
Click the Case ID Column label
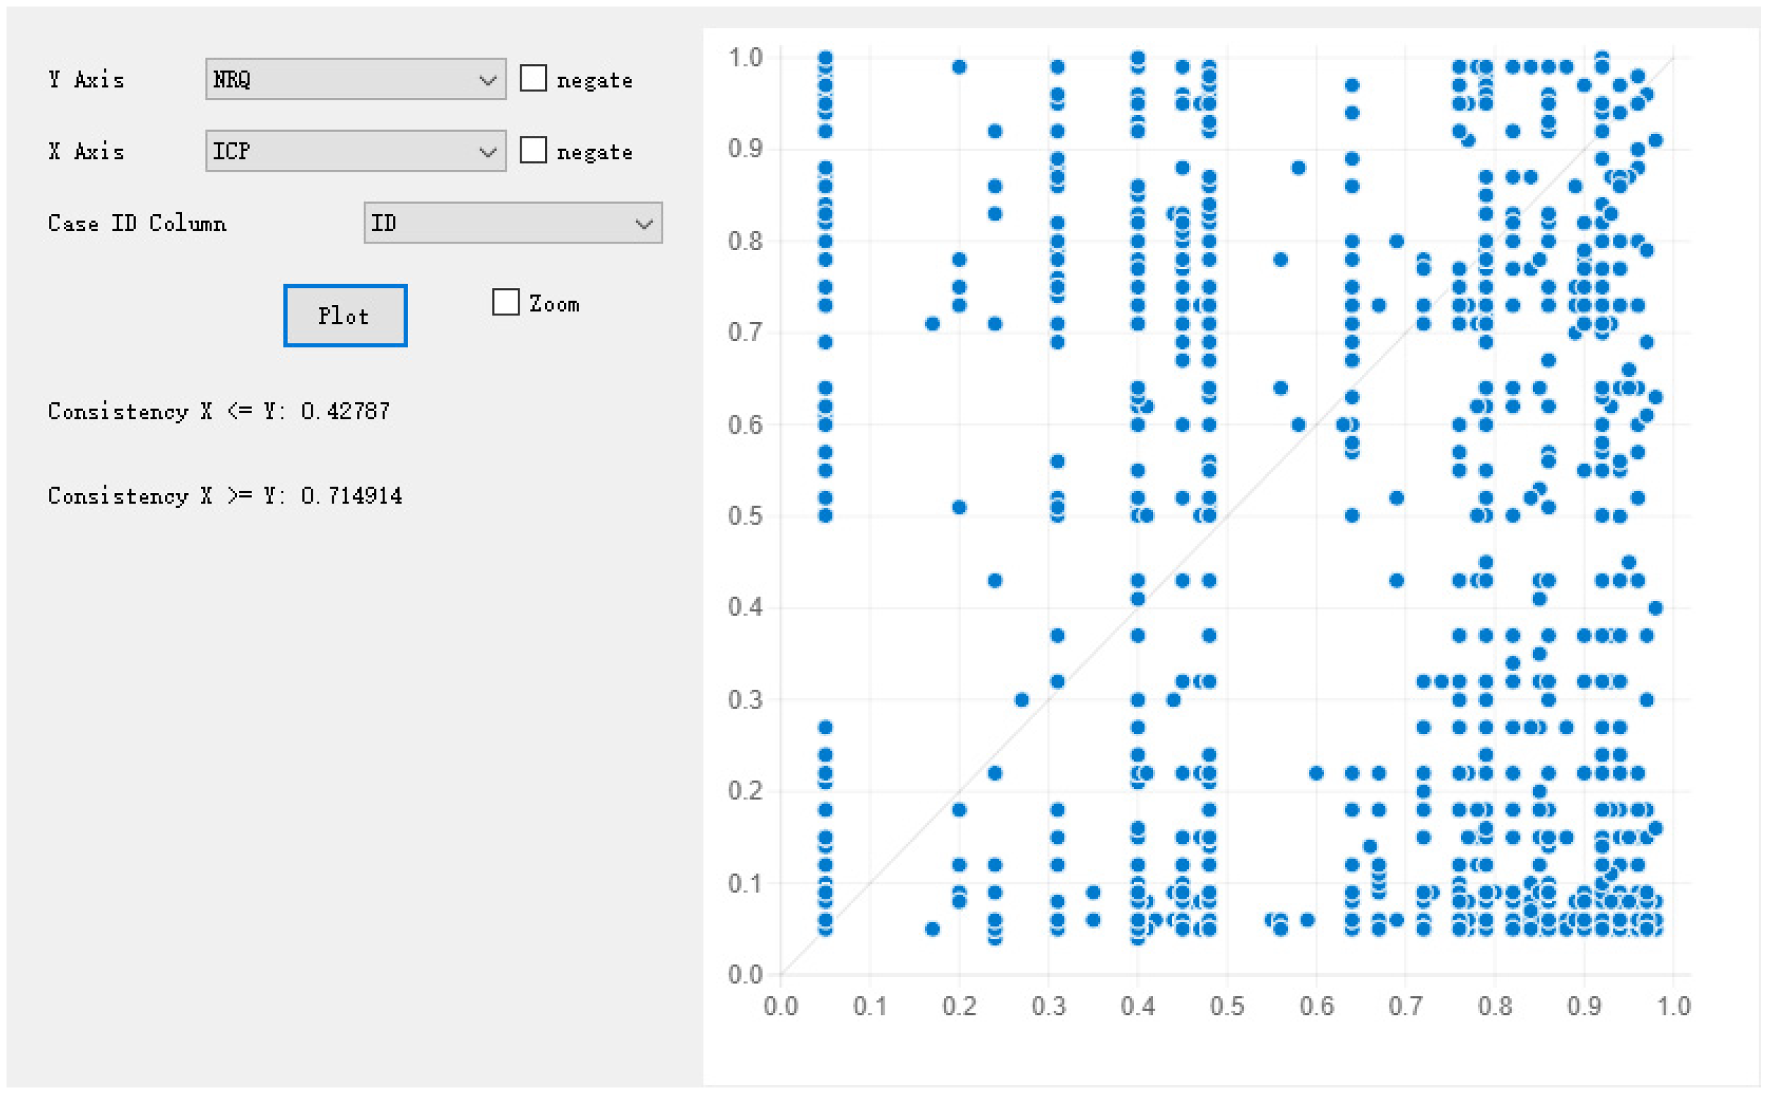pyautogui.click(x=136, y=223)
